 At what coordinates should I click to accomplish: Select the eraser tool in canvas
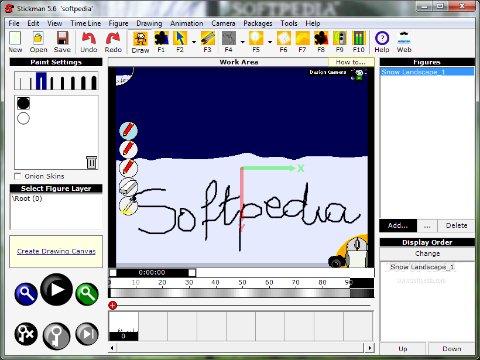click(128, 187)
